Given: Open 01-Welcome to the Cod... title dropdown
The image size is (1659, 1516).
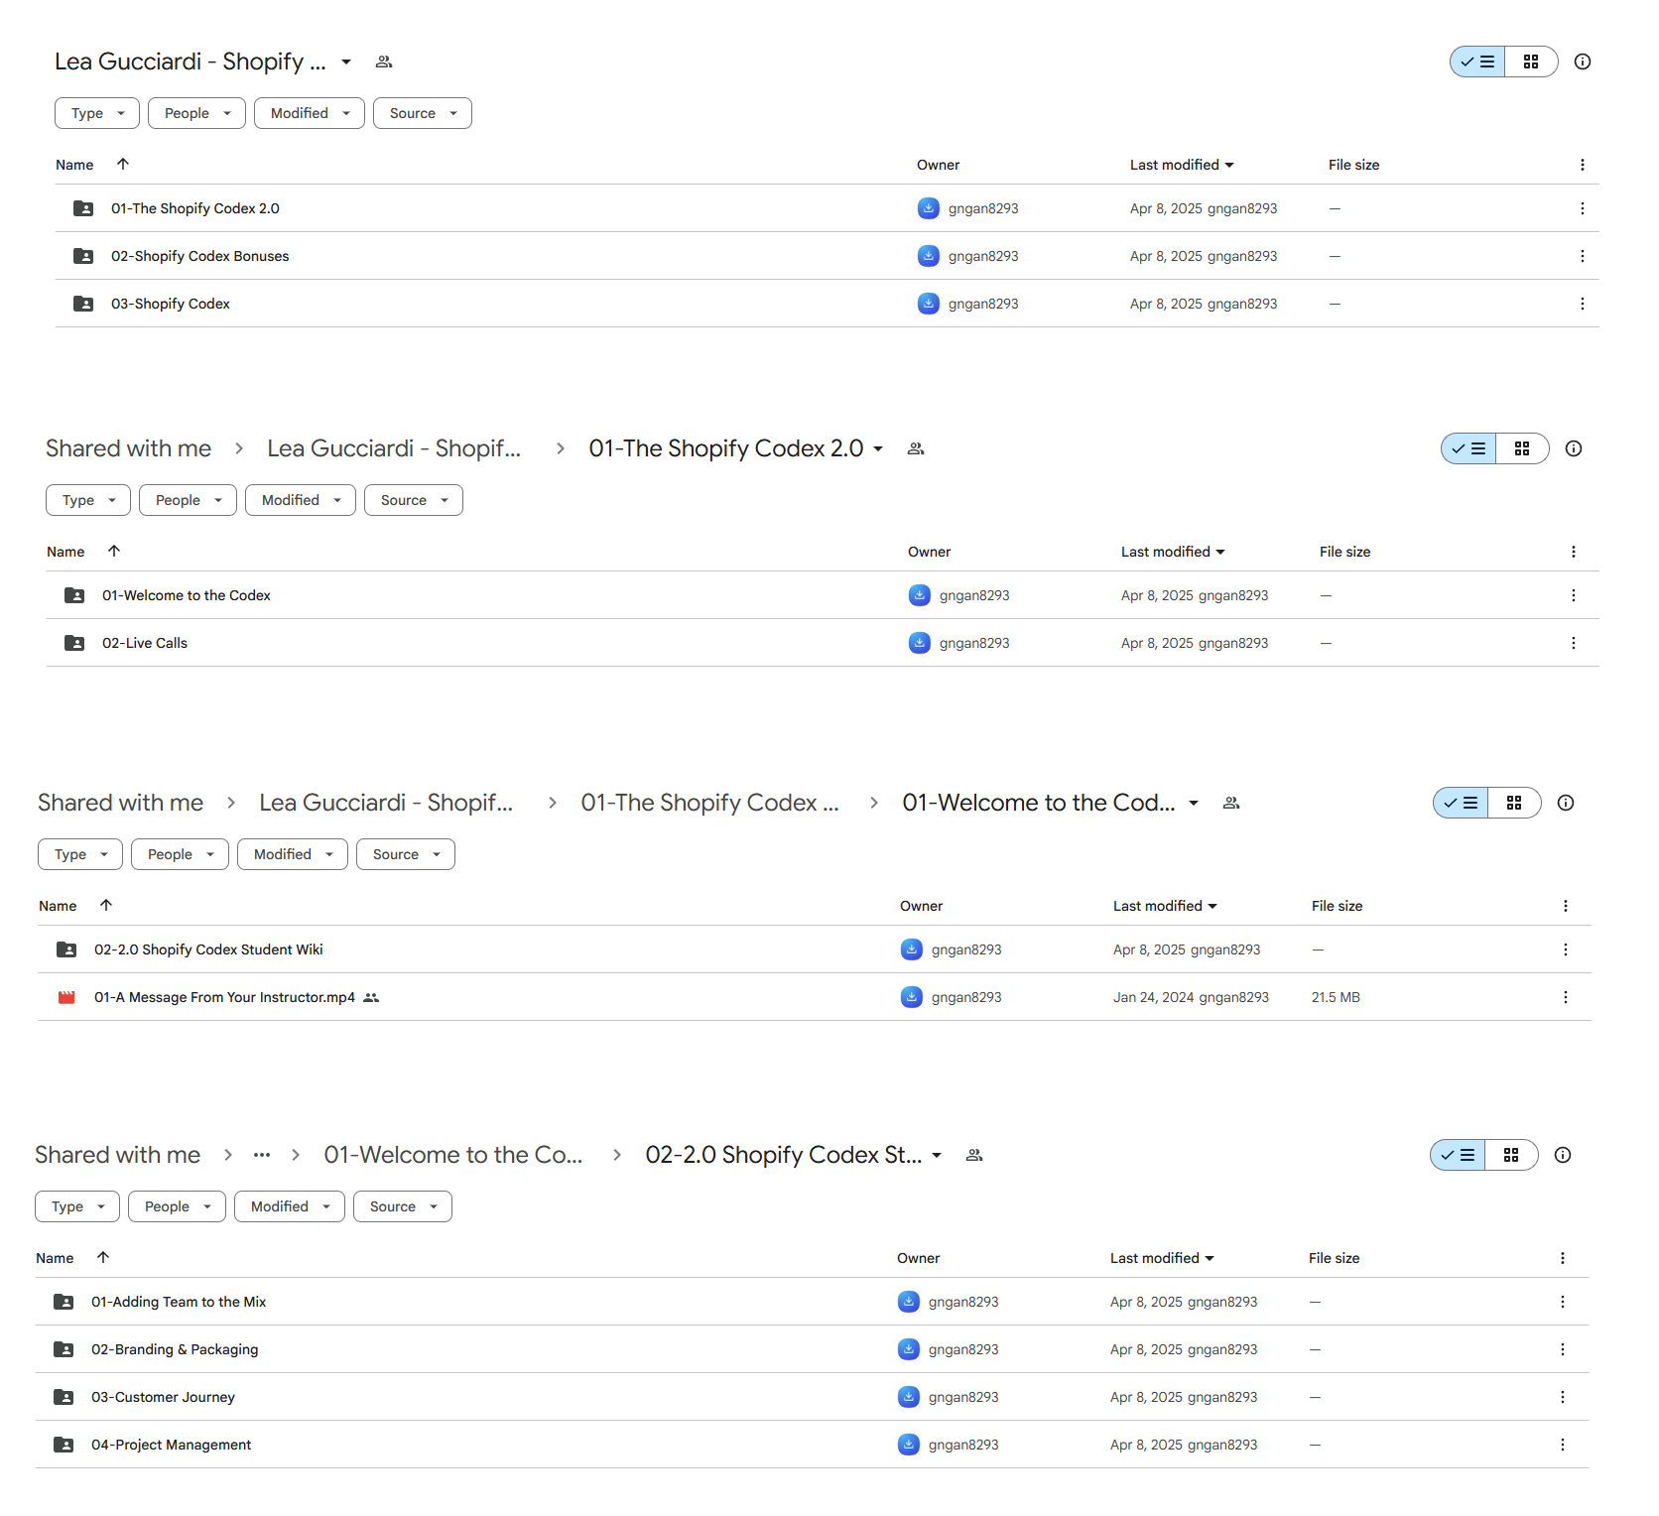Looking at the screenshot, I should [1194, 803].
